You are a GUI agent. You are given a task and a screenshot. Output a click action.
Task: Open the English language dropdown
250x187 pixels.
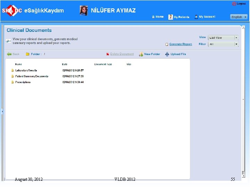239,17
